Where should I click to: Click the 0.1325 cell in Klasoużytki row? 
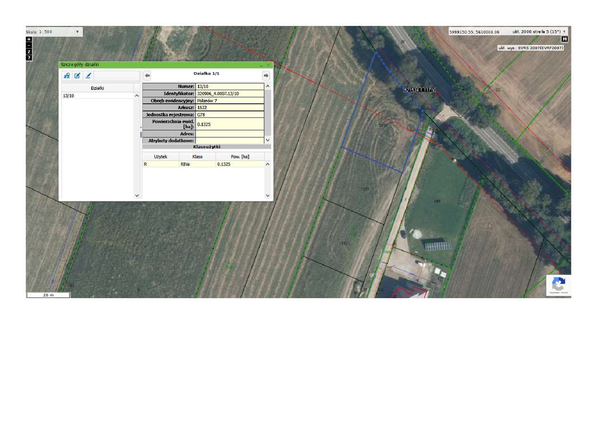coord(240,164)
